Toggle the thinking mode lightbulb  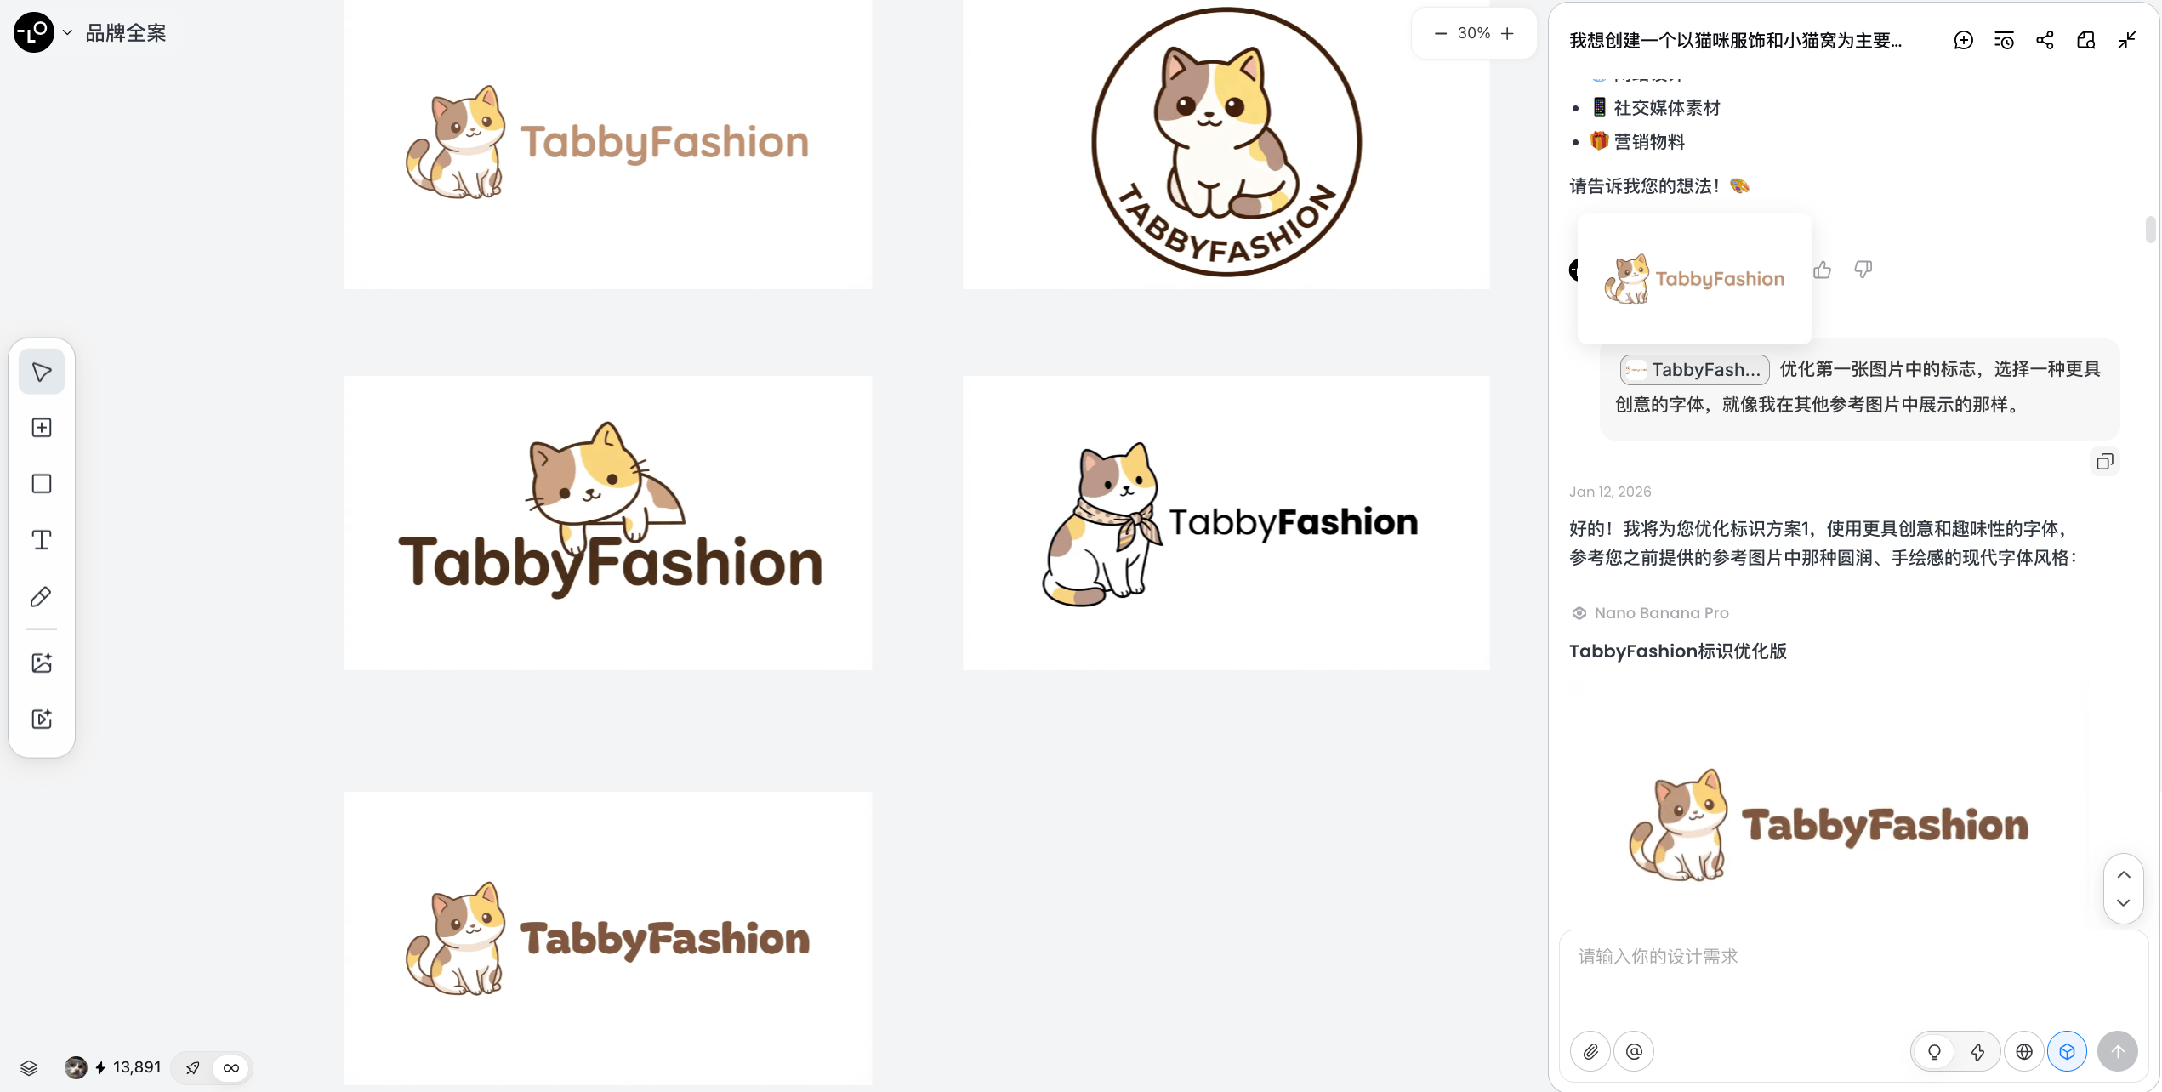click(1934, 1052)
